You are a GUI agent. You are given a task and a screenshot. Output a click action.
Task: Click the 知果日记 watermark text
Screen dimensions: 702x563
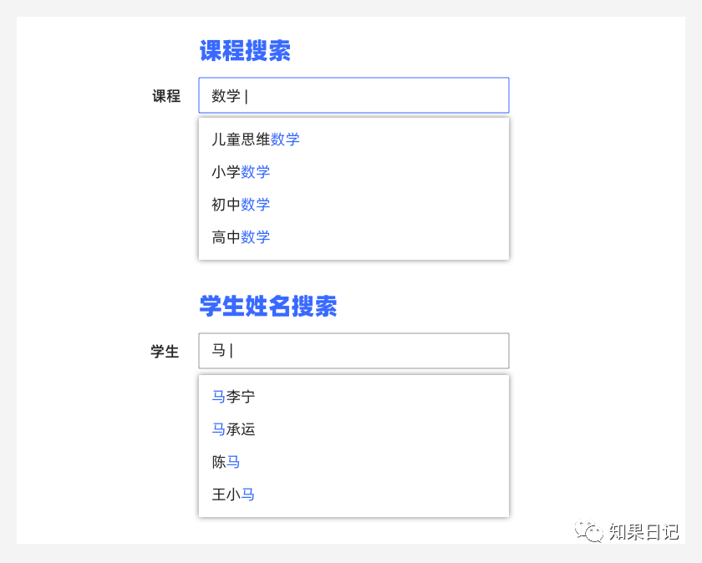coord(643,532)
